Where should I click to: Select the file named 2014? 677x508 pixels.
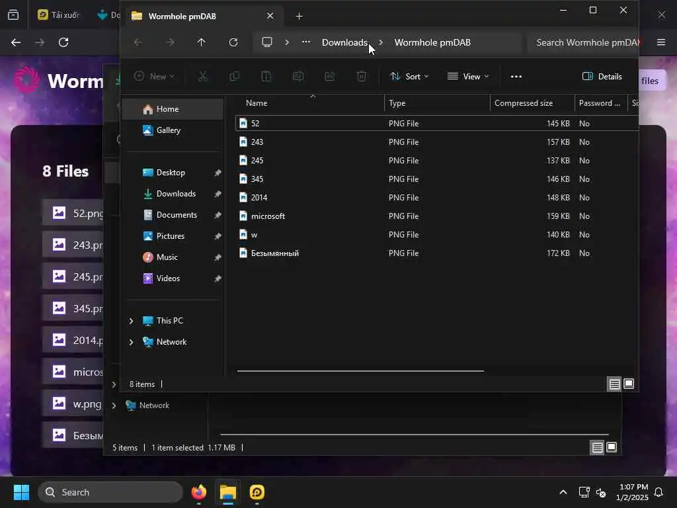(x=437, y=197)
